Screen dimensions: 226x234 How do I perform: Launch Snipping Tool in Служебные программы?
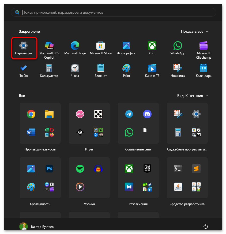tap(178, 114)
